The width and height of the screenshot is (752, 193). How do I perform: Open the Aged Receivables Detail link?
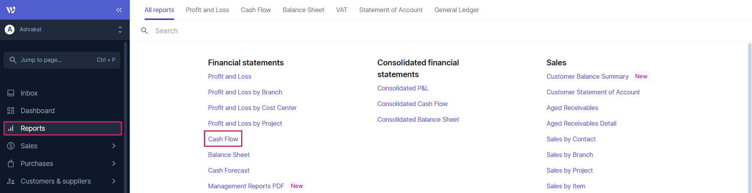(581, 123)
